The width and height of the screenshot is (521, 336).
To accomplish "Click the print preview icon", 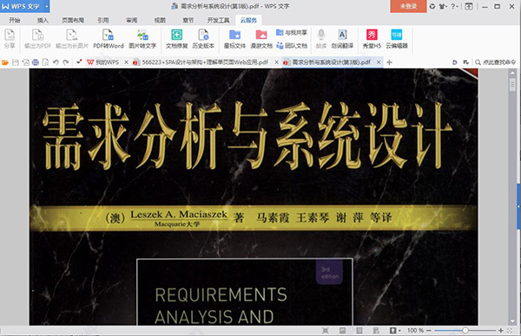I will tap(45, 62).
